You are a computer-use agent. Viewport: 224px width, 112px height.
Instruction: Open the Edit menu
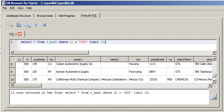coord(12,8)
